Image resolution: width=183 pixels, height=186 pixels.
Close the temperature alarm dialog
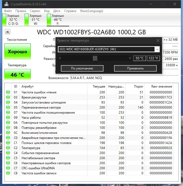[158, 40]
